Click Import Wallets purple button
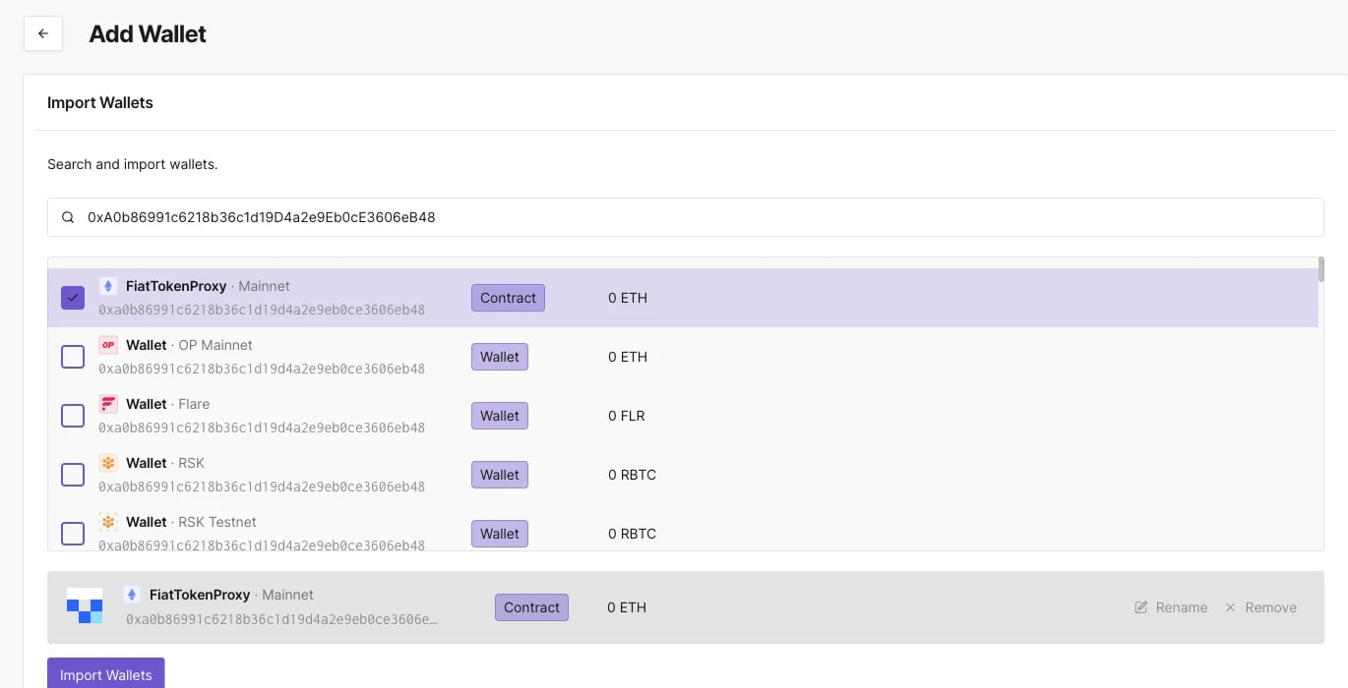This screenshot has height=688, width=1348. point(106,674)
